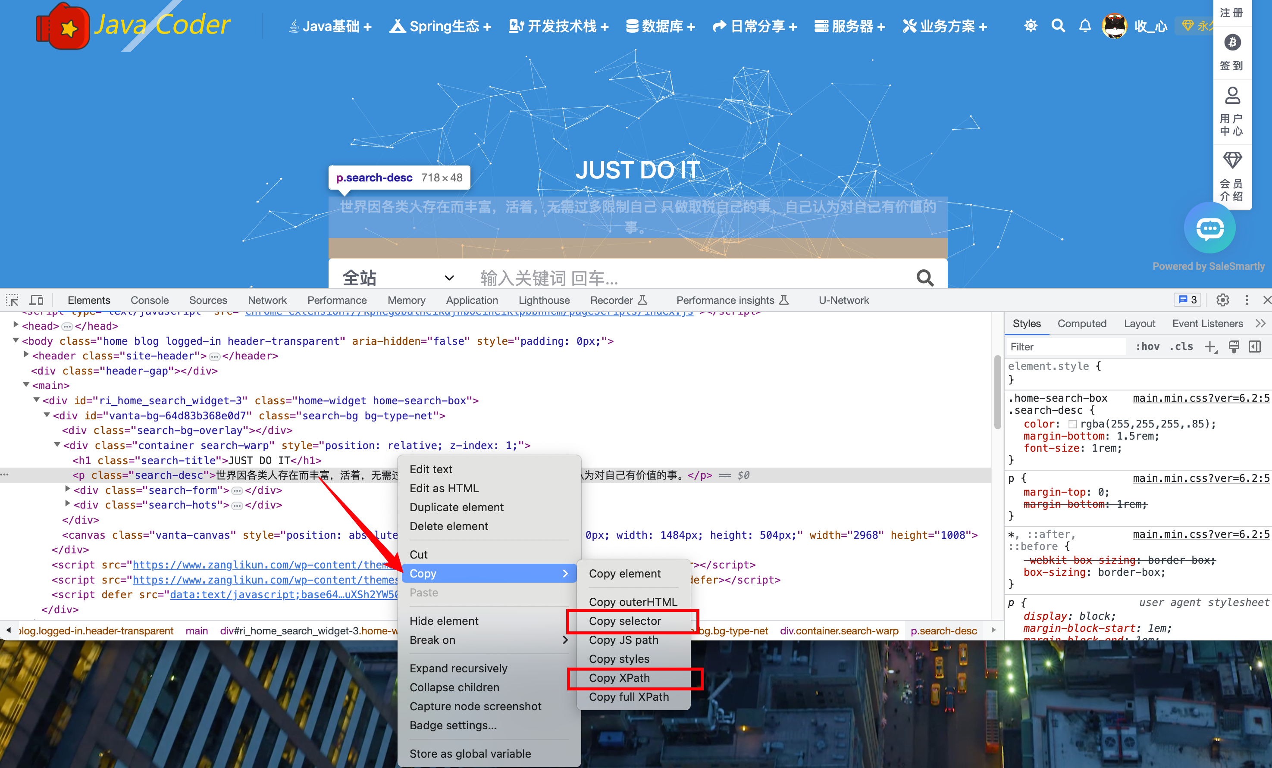Toggle the :hov element state panel

click(1147, 347)
